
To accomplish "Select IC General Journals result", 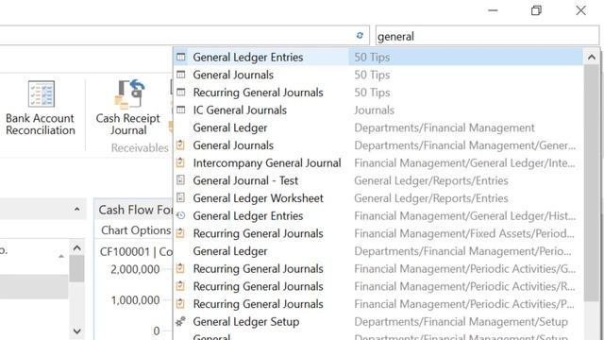I will [377, 110].
